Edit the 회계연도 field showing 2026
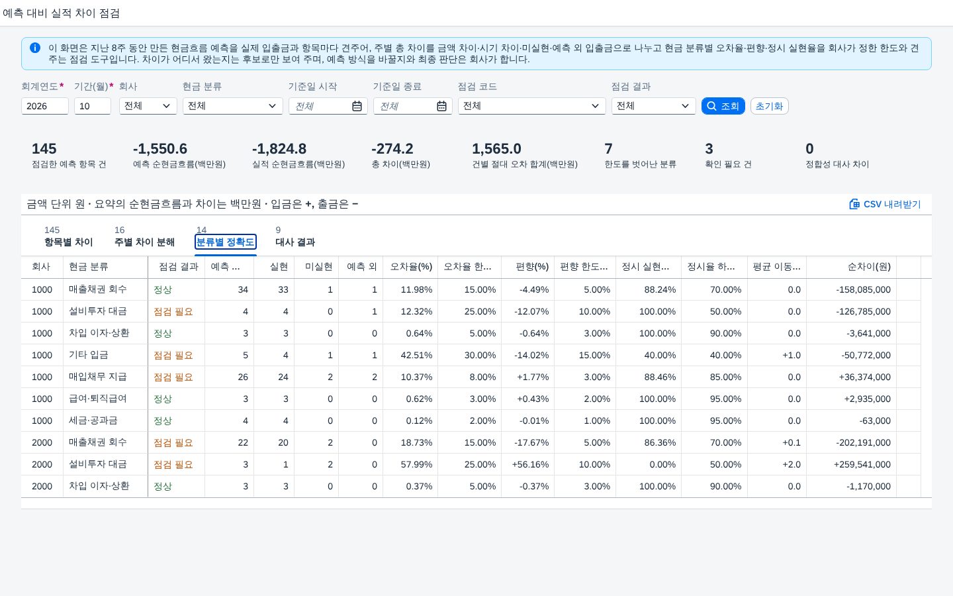The width and height of the screenshot is (953, 596). click(45, 106)
